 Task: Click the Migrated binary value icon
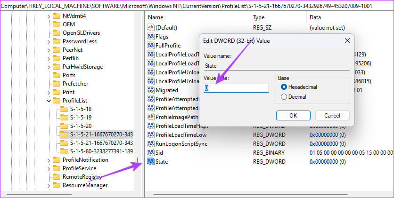point(151,90)
